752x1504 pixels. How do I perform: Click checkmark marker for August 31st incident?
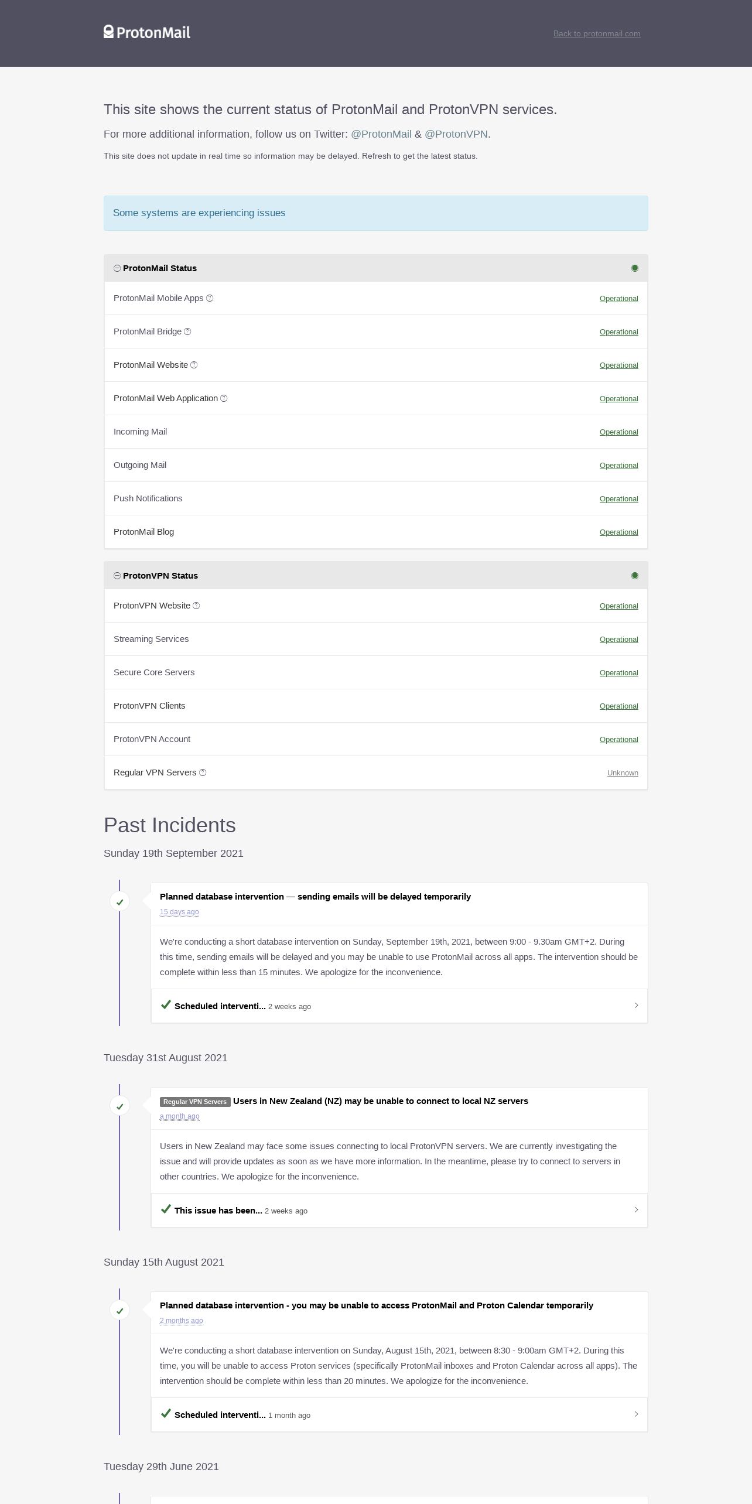pos(120,1106)
